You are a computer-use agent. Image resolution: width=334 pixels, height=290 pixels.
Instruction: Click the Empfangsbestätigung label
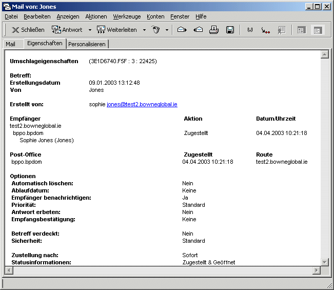click(44, 219)
